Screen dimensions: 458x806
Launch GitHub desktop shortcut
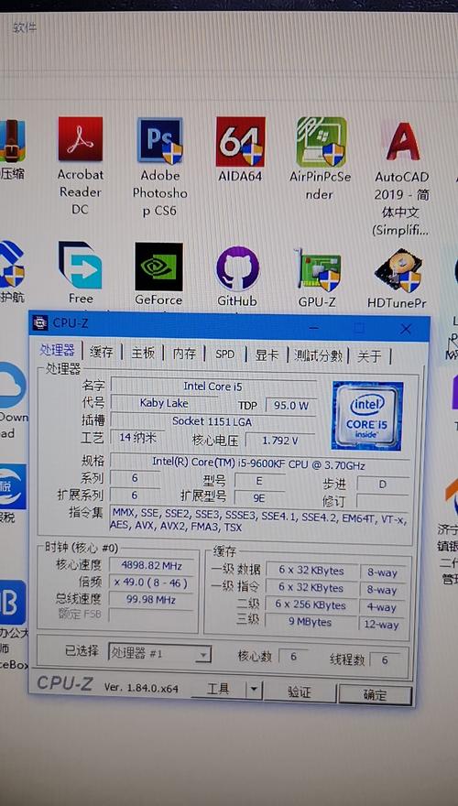tap(237, 267)
